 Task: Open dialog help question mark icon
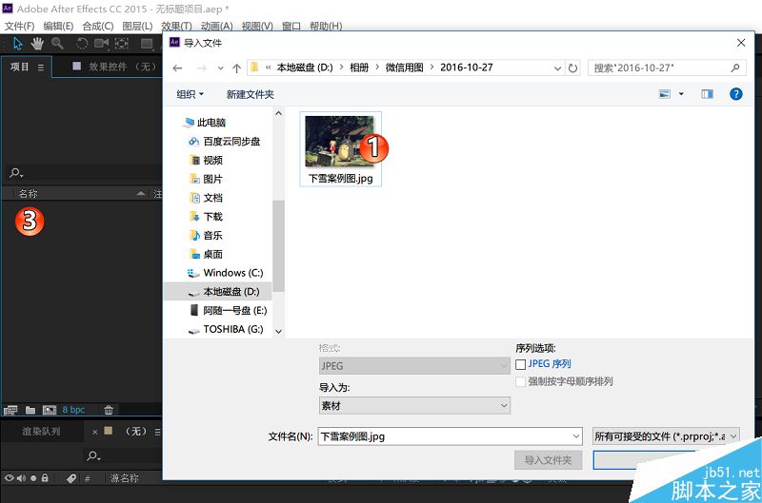[735, 94]
